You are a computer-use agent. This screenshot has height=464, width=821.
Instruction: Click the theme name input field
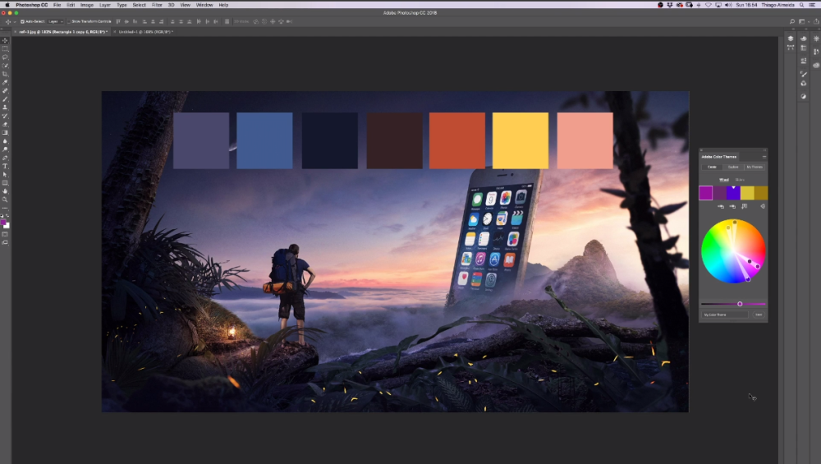point(725,315)
